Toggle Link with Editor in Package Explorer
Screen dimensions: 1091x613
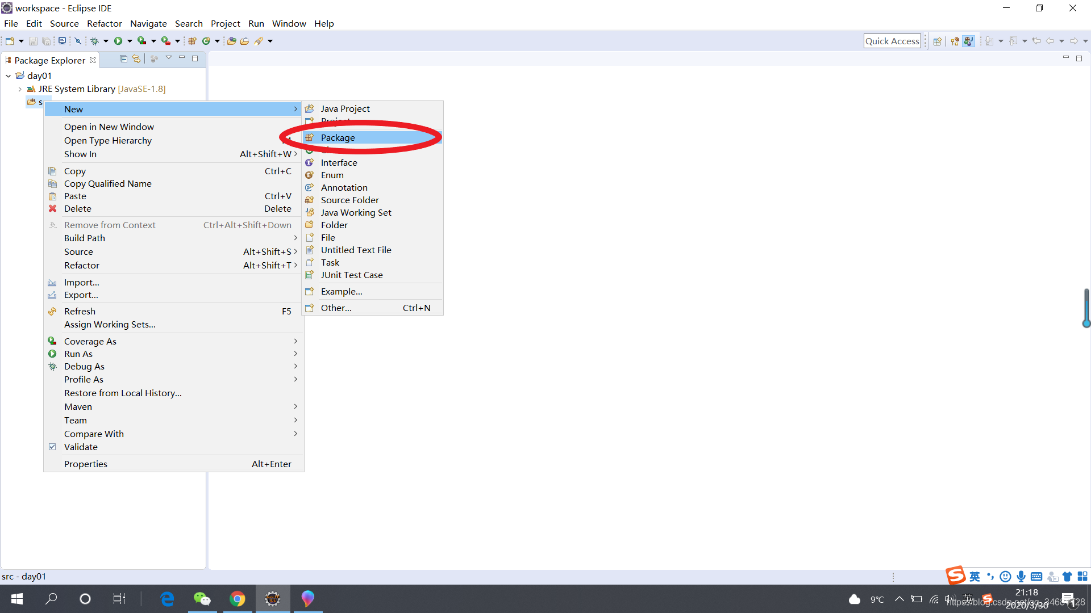point(136,58)
